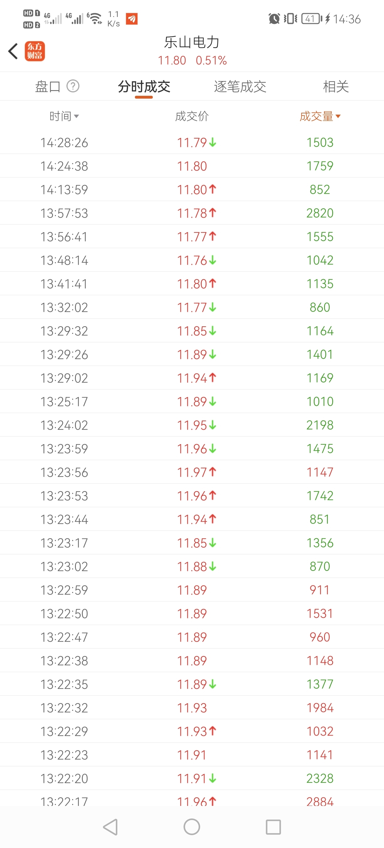The image size is (384, 848).
Task: Tap the help question mark beside 盘口
Action: [73, 86]
